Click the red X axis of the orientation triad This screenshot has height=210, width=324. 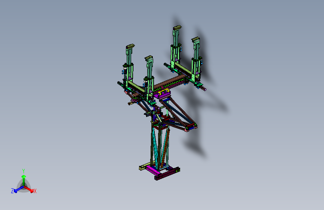(x=29, y=189)
